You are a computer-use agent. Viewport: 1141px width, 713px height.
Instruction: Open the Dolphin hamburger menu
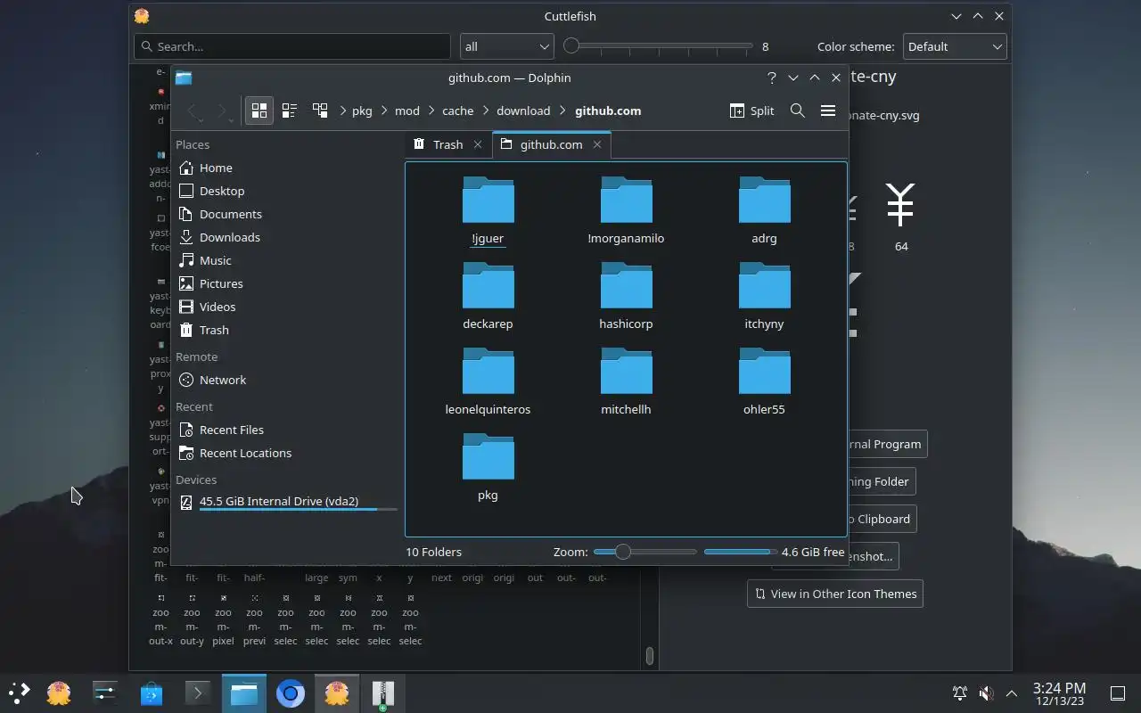[x=828, y=111]
